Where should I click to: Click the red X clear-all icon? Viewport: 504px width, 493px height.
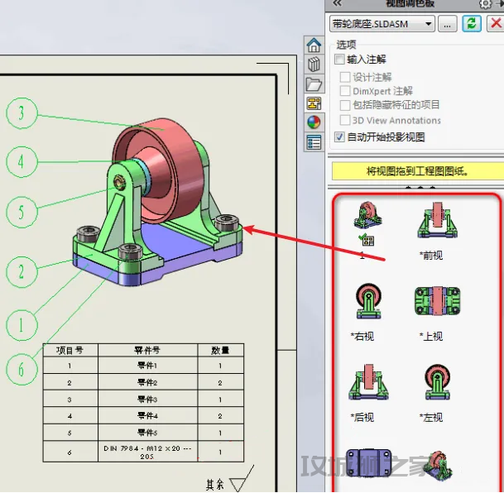click(494, 24)
